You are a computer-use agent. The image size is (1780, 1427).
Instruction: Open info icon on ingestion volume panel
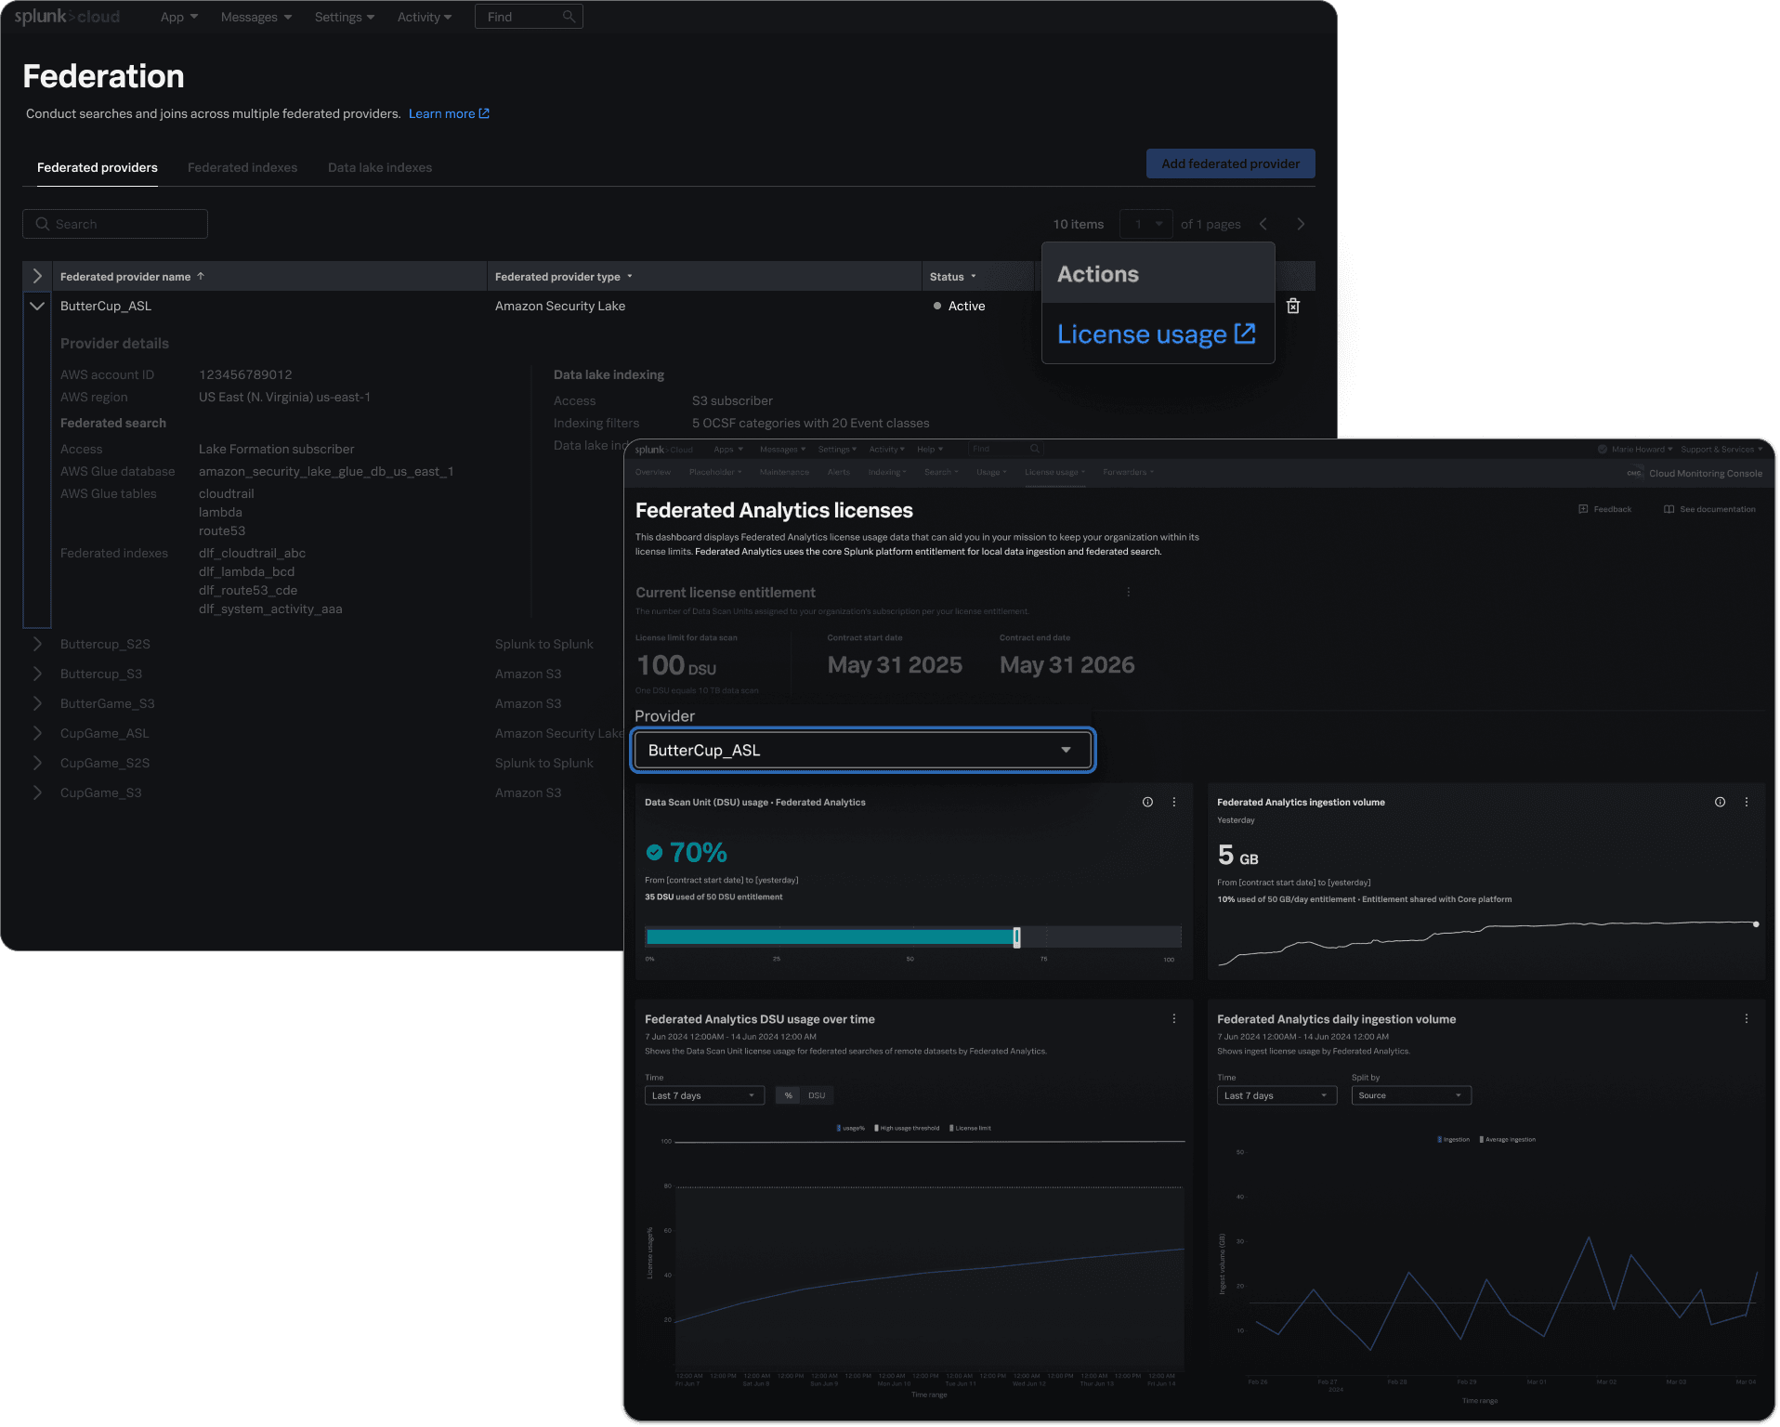(1720, 802)
